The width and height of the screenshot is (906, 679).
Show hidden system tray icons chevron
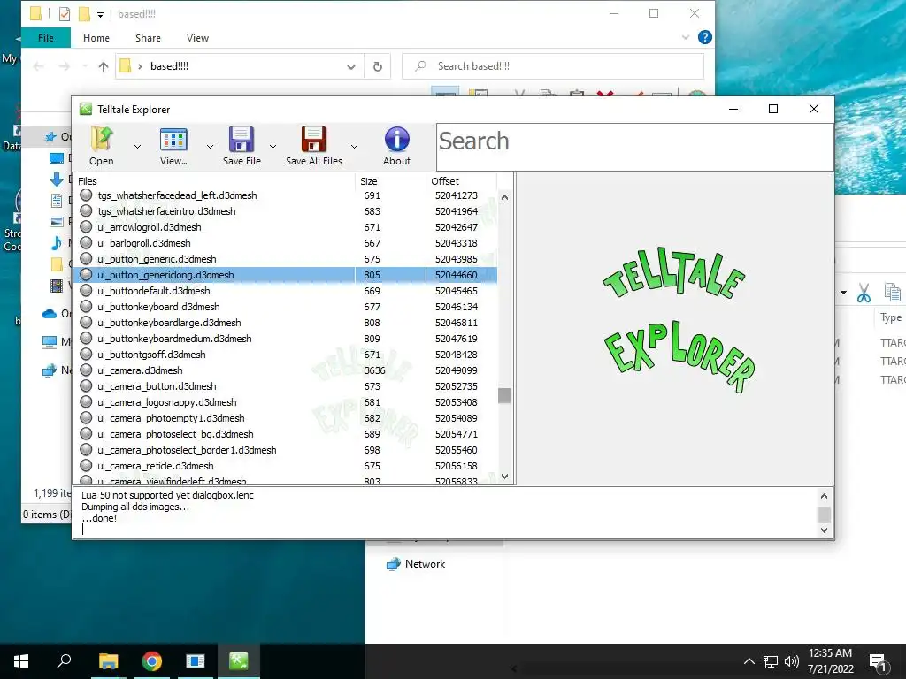click(x=749, y=661)
